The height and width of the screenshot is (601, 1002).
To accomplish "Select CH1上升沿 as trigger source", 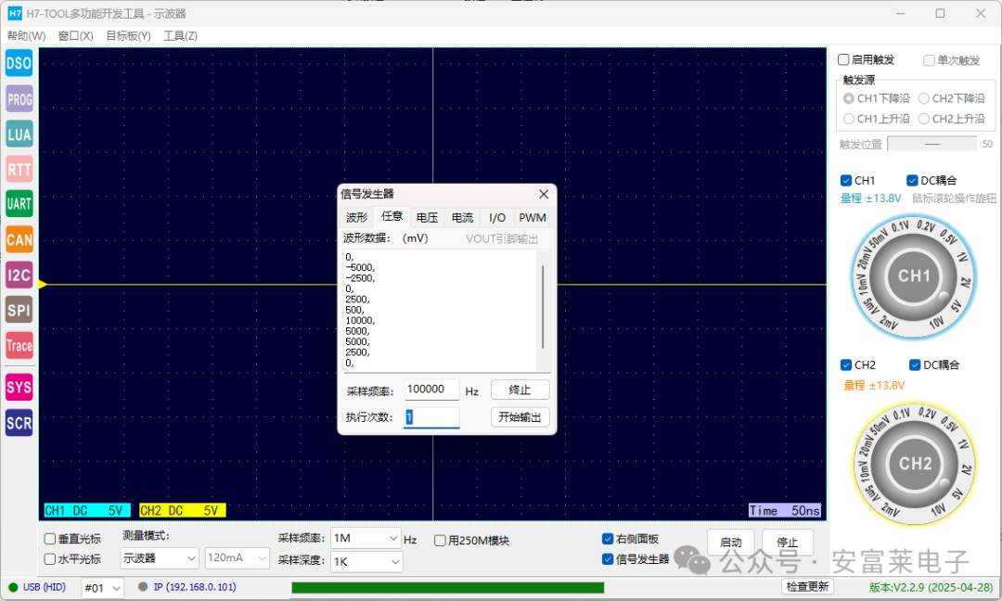I will click(x=849, y=118).
